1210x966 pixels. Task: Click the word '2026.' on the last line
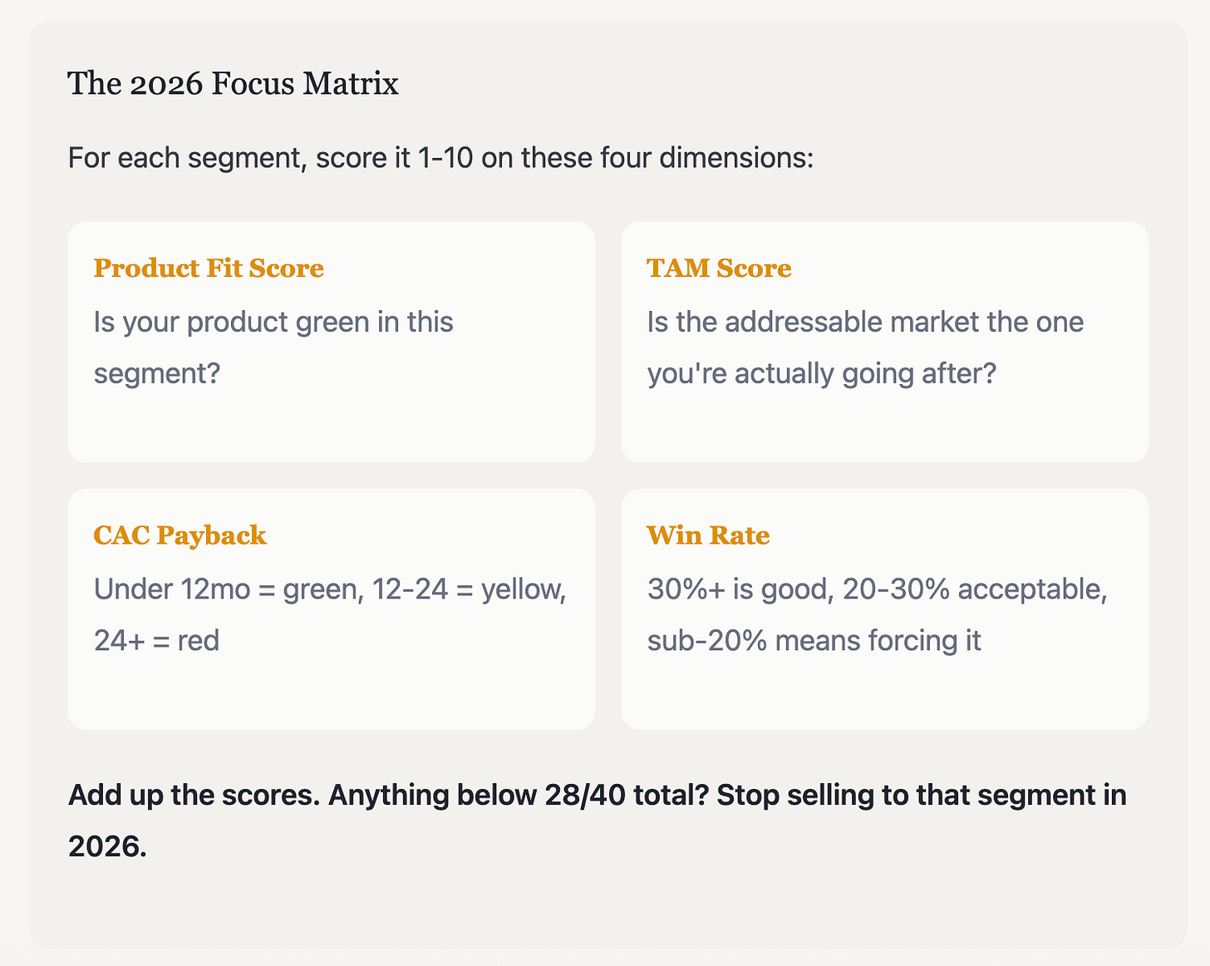(x=107, y=847)
